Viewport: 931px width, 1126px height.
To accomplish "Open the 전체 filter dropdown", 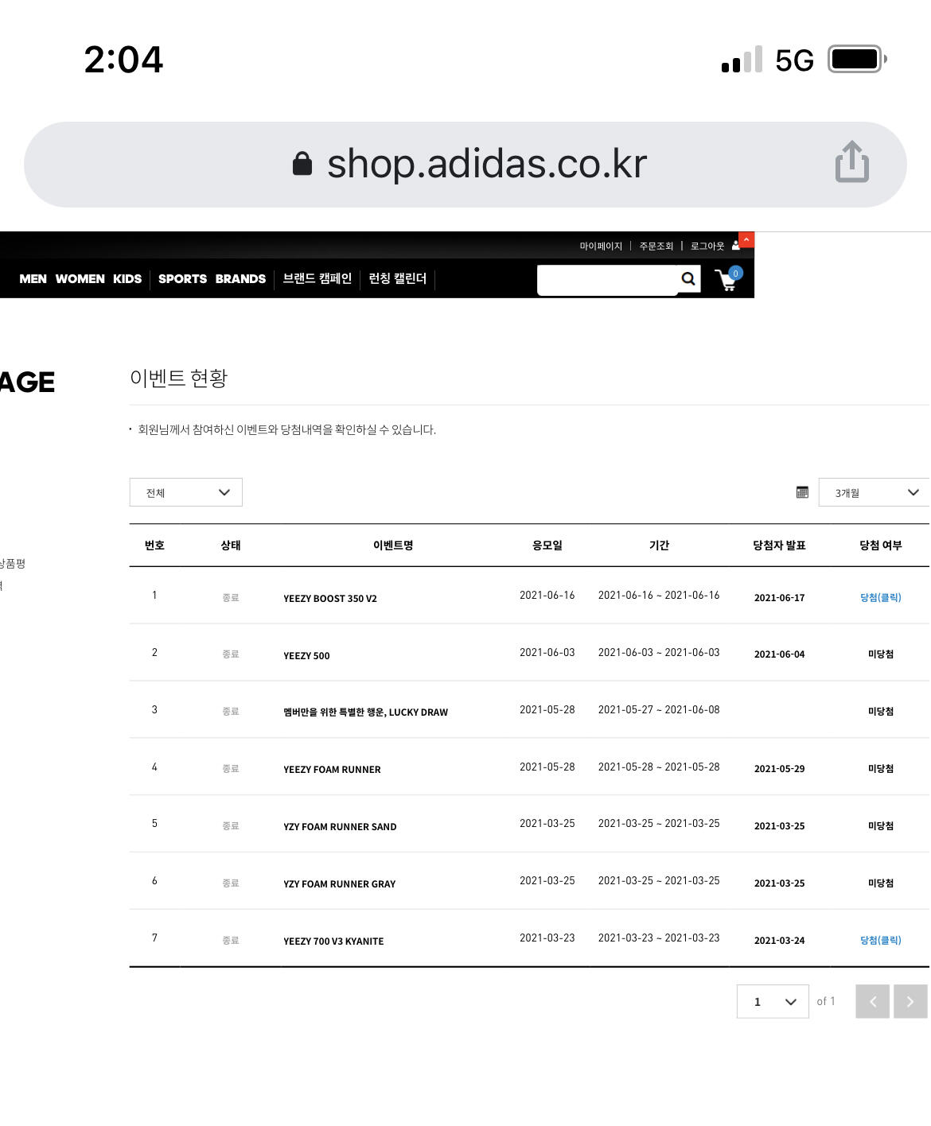I will pos(186,492).
